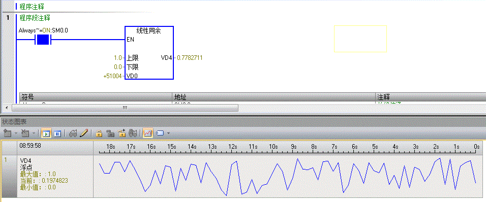Click the delete row icon in status chart toolbar

click(25, 133)
